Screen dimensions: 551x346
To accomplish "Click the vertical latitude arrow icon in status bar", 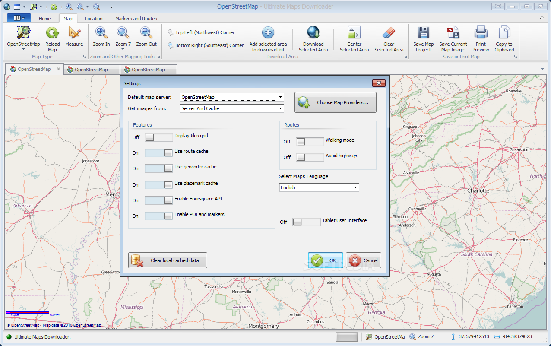I will [453, 337].
